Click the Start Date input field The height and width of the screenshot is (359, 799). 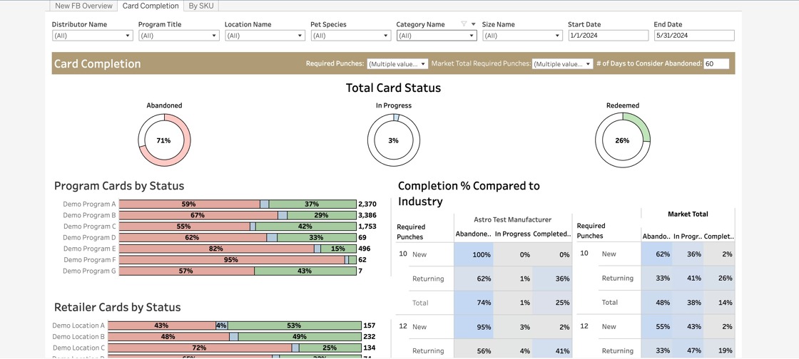pyautogui.click(x=608, y=36)
